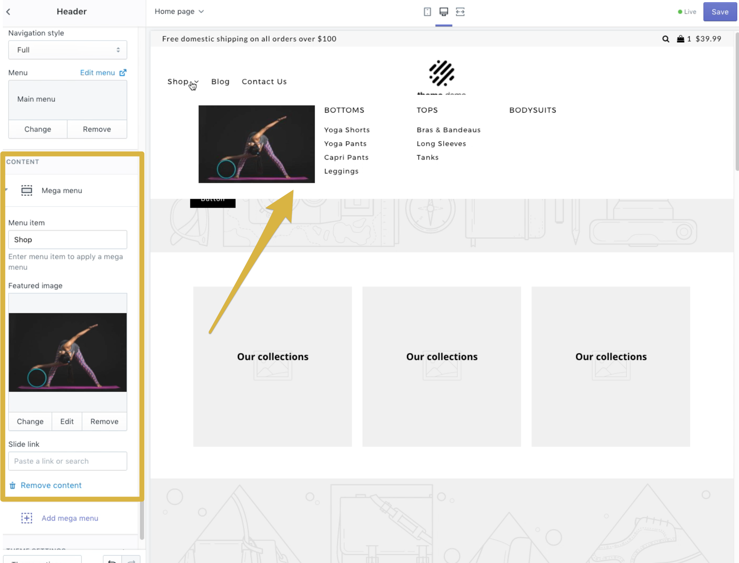739x563 pixels.
Task: Click the Save button
Action: (x=720, y=12)
